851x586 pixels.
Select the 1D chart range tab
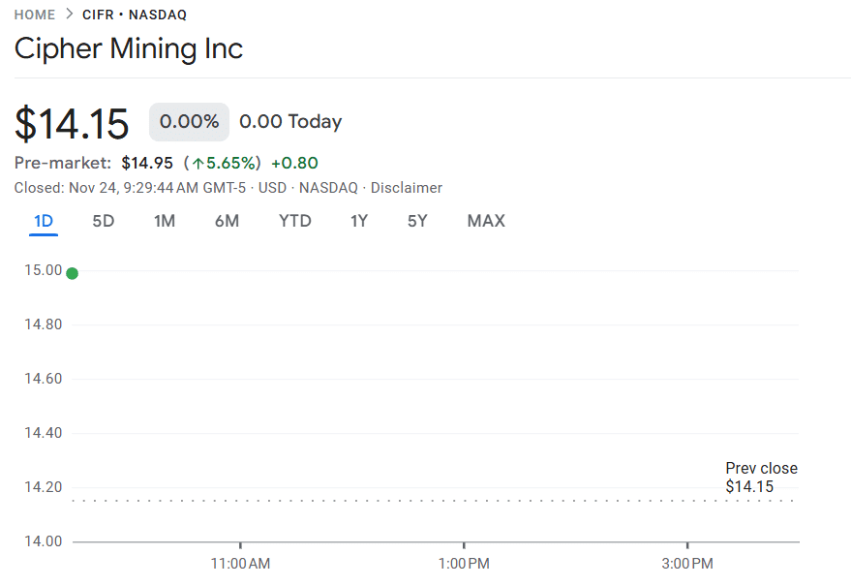coord(43,221)
